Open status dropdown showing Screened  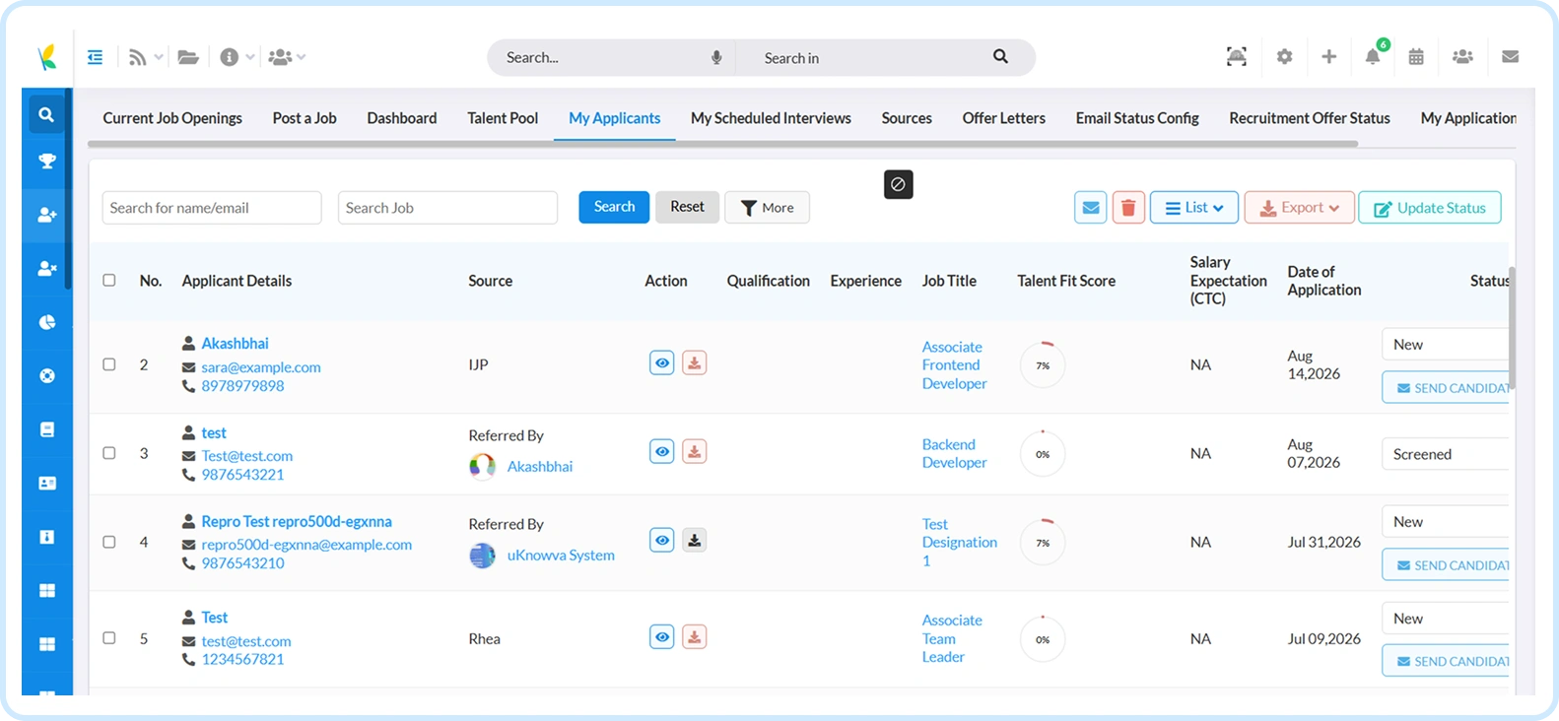1445,454
